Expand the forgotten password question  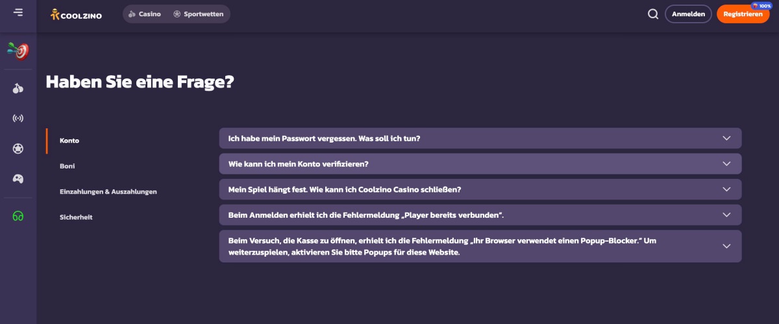[480, 138]
